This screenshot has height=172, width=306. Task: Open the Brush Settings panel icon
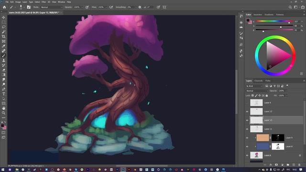point(29,7)
